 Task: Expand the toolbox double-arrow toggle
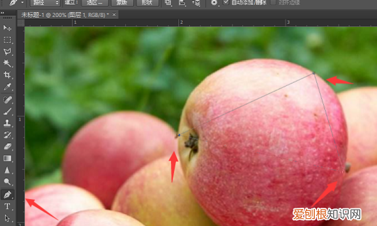pyautogui.click(x=3, y=13)
